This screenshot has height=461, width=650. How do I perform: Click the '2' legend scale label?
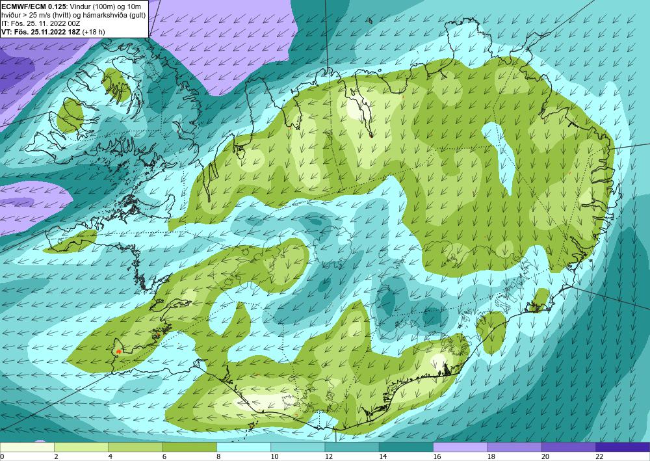56,457
